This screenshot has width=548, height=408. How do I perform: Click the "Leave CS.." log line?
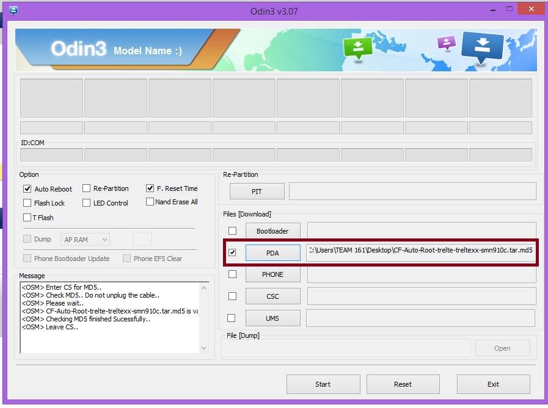(49, 327)
